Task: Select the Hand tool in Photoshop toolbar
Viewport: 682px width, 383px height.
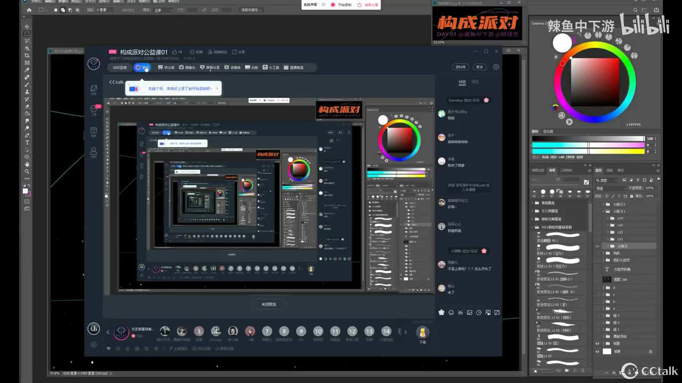Action: coord(27,164)
